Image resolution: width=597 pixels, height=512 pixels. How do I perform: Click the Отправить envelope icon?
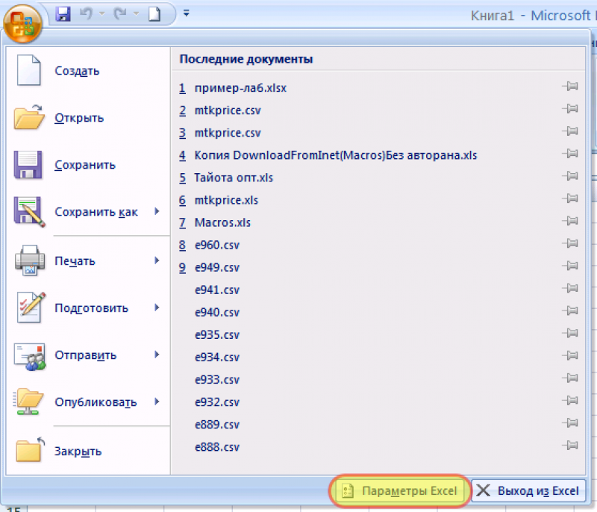(x=28, y=355)
